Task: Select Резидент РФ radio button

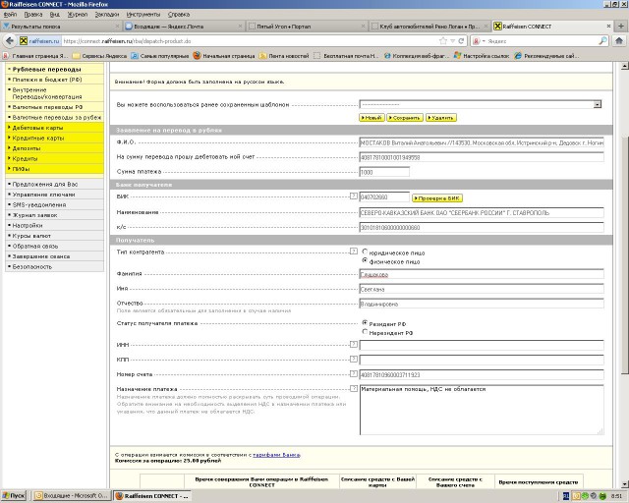Action: coord(365,322)
